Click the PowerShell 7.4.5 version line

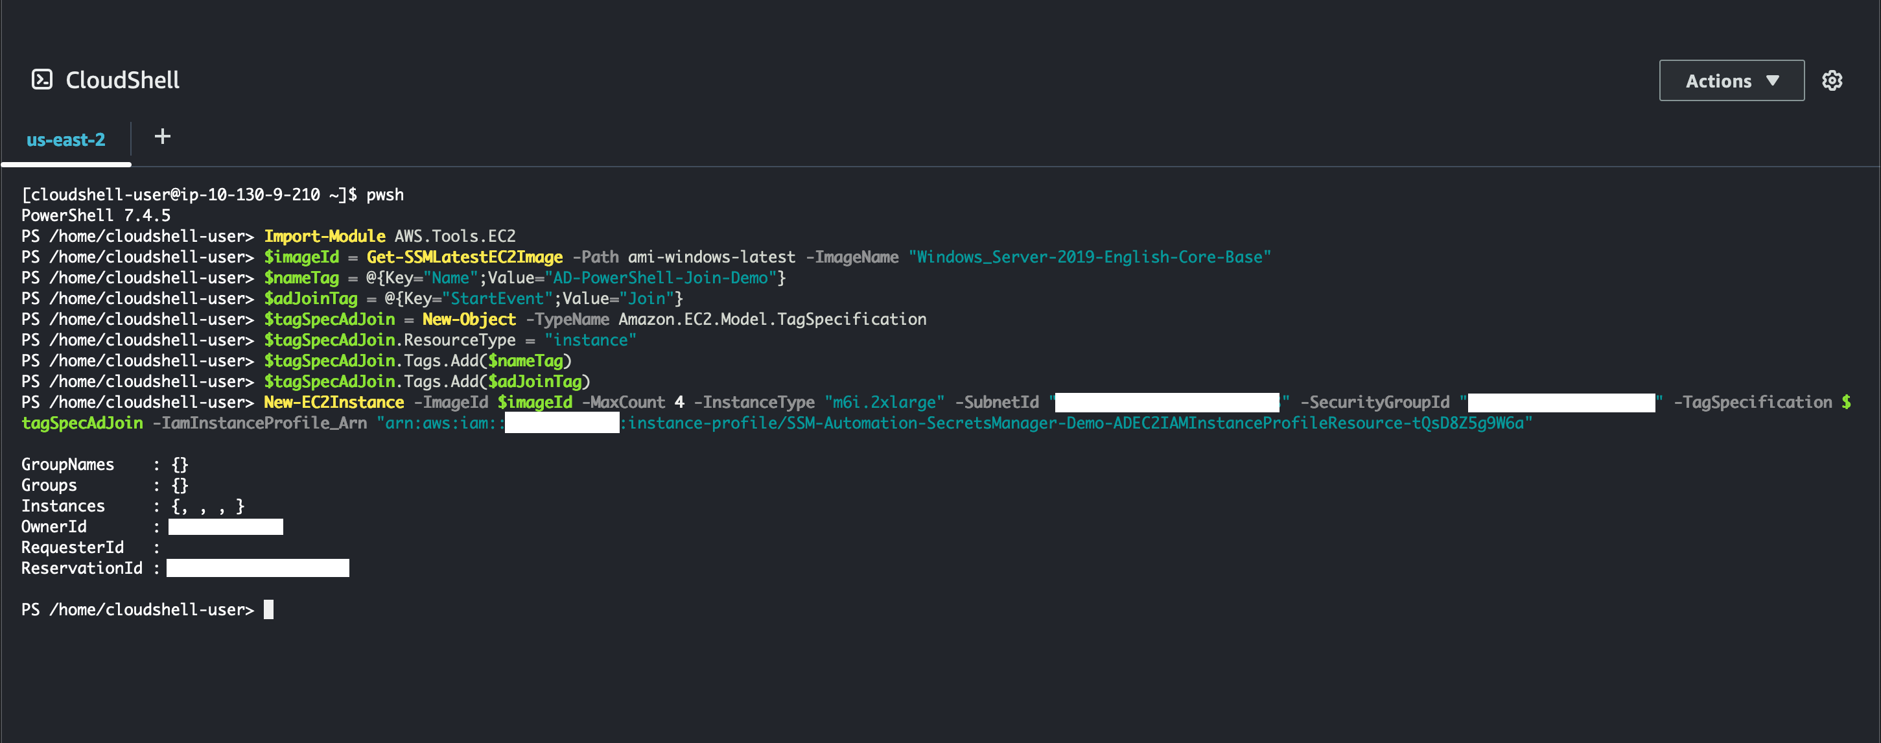tap(96, 215)
